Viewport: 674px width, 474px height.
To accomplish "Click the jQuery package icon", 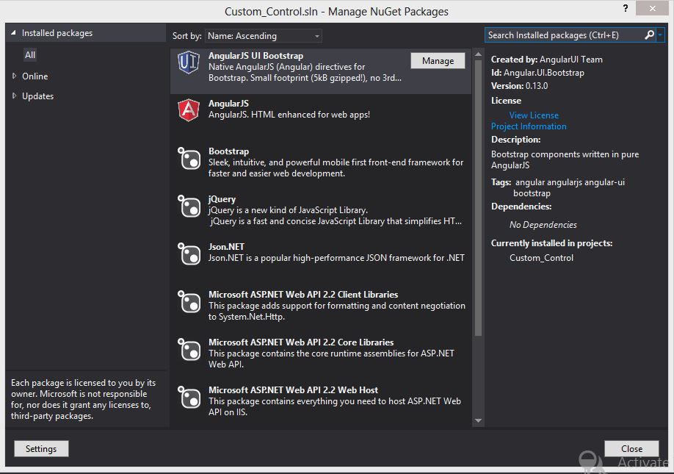I will click(x=189, y=207).
